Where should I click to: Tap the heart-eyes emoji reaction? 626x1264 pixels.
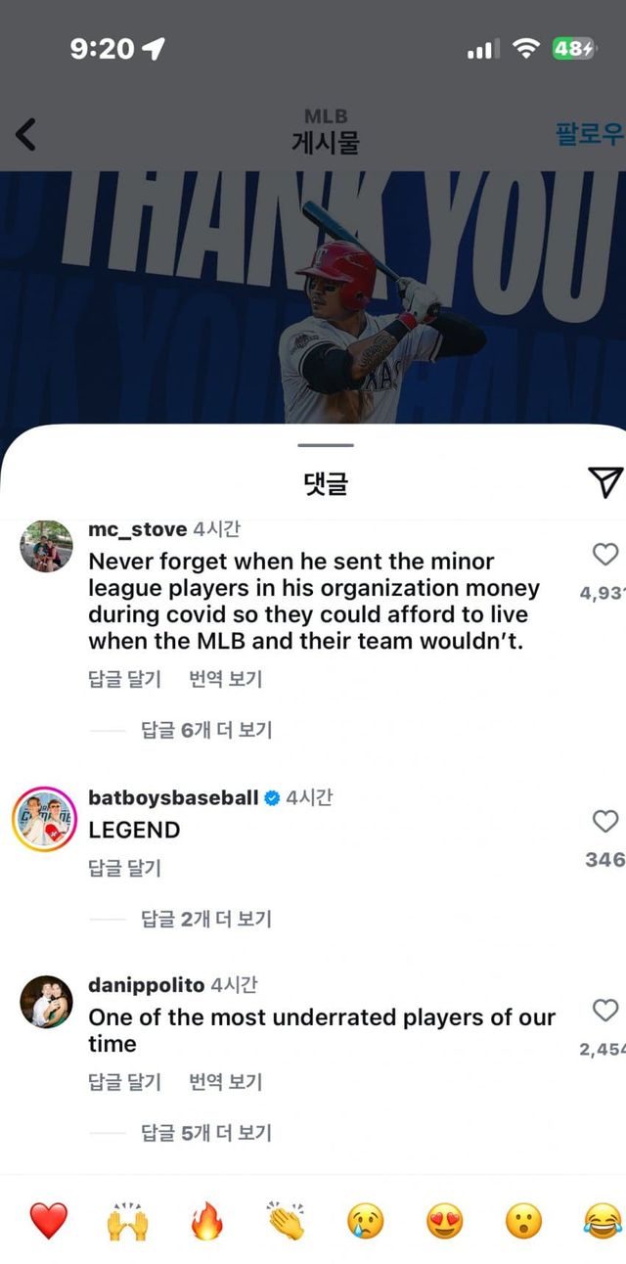[445, 1221]
